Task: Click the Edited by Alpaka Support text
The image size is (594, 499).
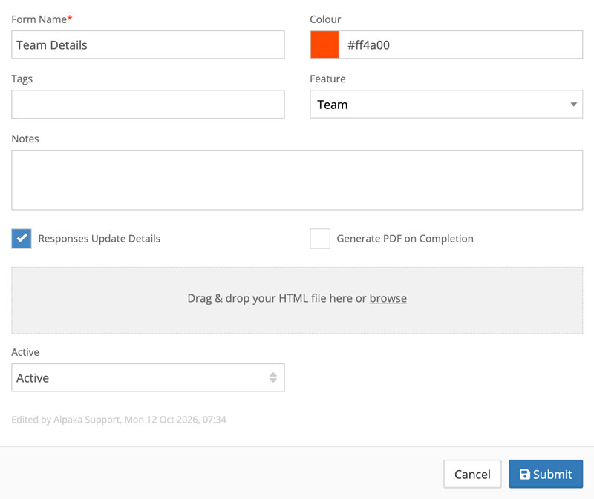Action: click(x=119, y=420)
